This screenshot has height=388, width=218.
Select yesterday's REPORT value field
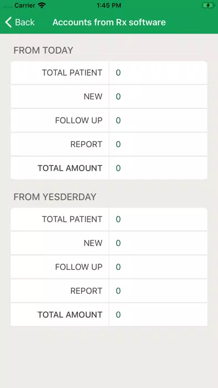[158, 291]
